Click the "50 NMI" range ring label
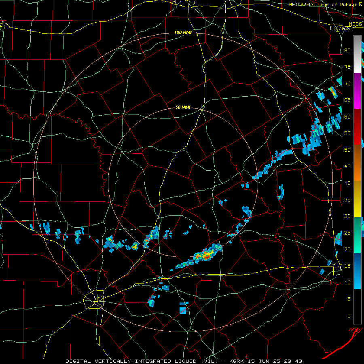Screen dimensions: 364x364 pos(183,107)
